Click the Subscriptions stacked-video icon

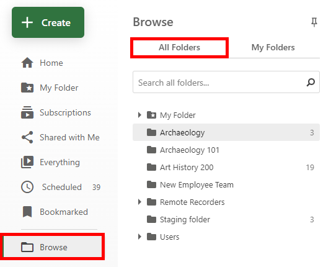coord(27,112)
